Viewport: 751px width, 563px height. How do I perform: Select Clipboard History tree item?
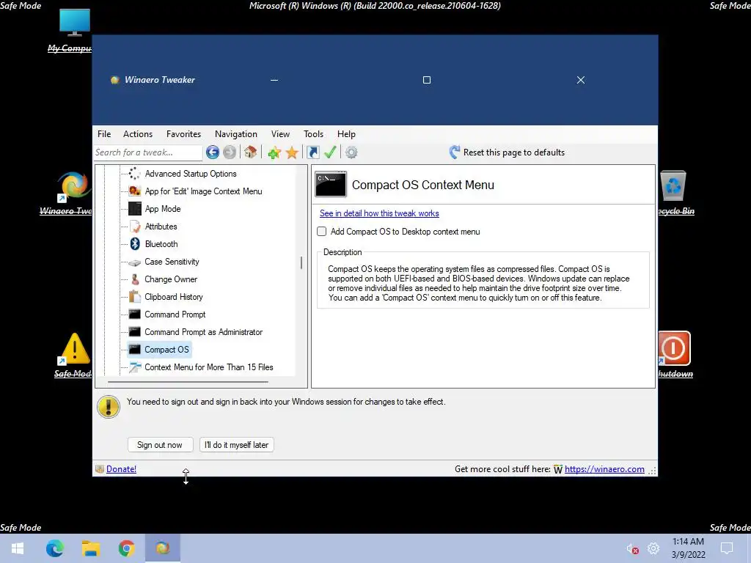click(173, 297)
